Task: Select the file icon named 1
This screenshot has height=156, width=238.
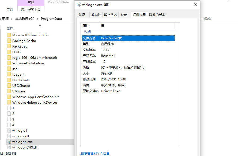Action: (9, 108)
